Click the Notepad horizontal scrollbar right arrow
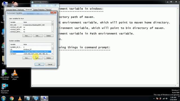The width and height of the screenshot is (180, 101). tap(175, 86)
